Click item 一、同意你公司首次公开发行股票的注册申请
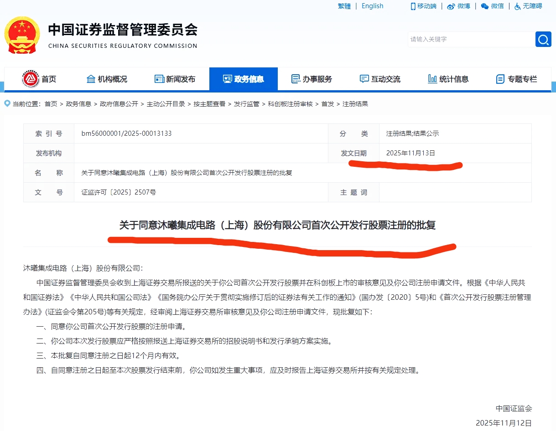556x431 pixels. [x=112, y=326]
